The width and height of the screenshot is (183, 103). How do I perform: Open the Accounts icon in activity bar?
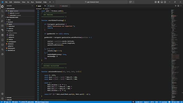(2, 94)
